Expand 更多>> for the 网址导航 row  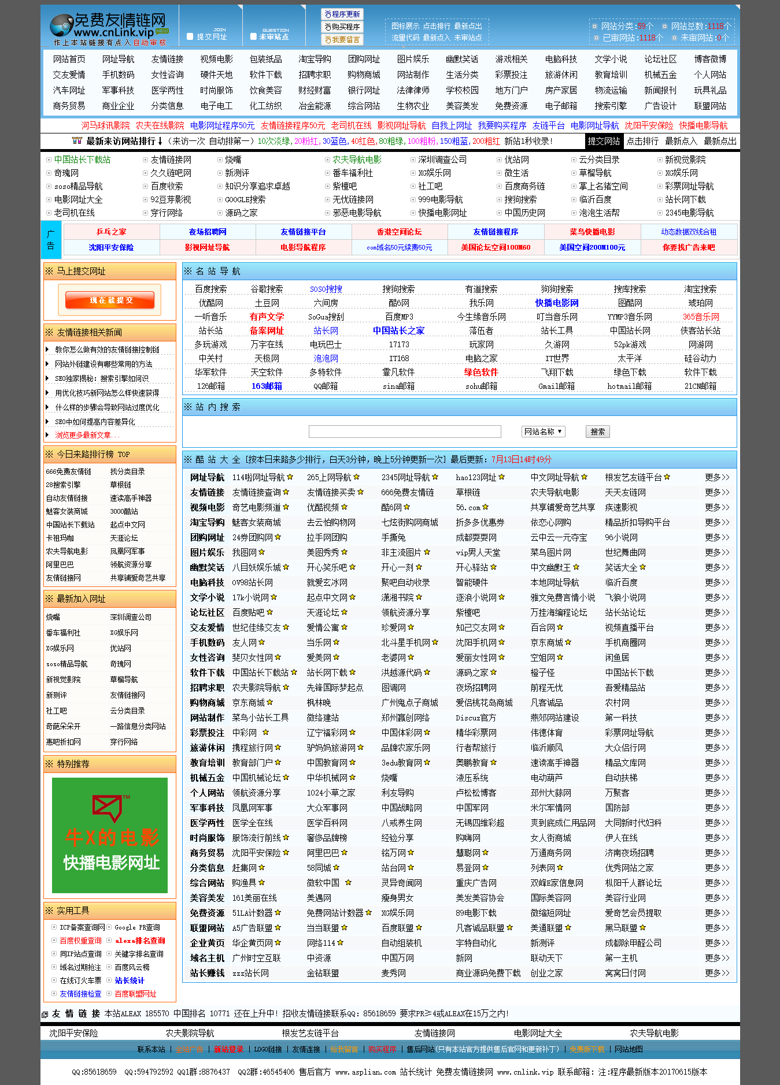717,477
